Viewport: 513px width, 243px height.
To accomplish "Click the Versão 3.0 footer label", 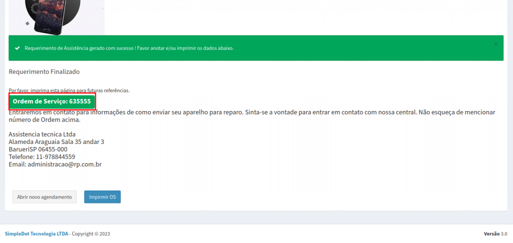I will 495,234.
